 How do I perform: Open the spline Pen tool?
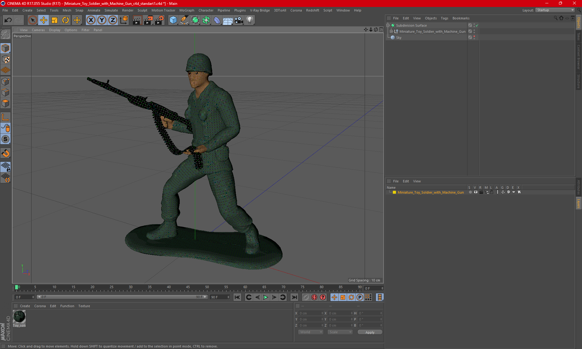[184, 20]
